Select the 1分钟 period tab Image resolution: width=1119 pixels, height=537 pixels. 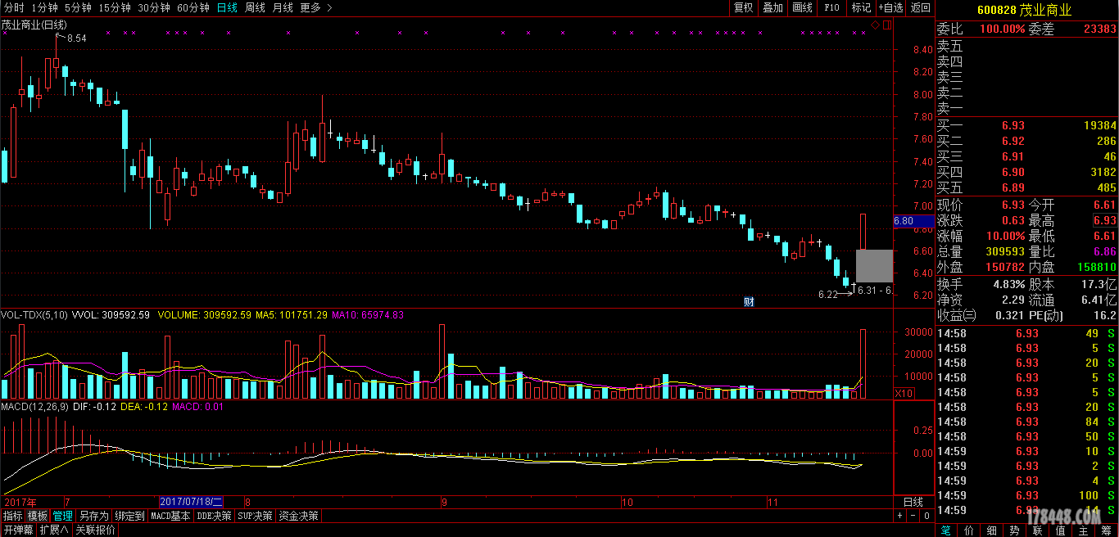pyautogui.click(x=44, y=7)
